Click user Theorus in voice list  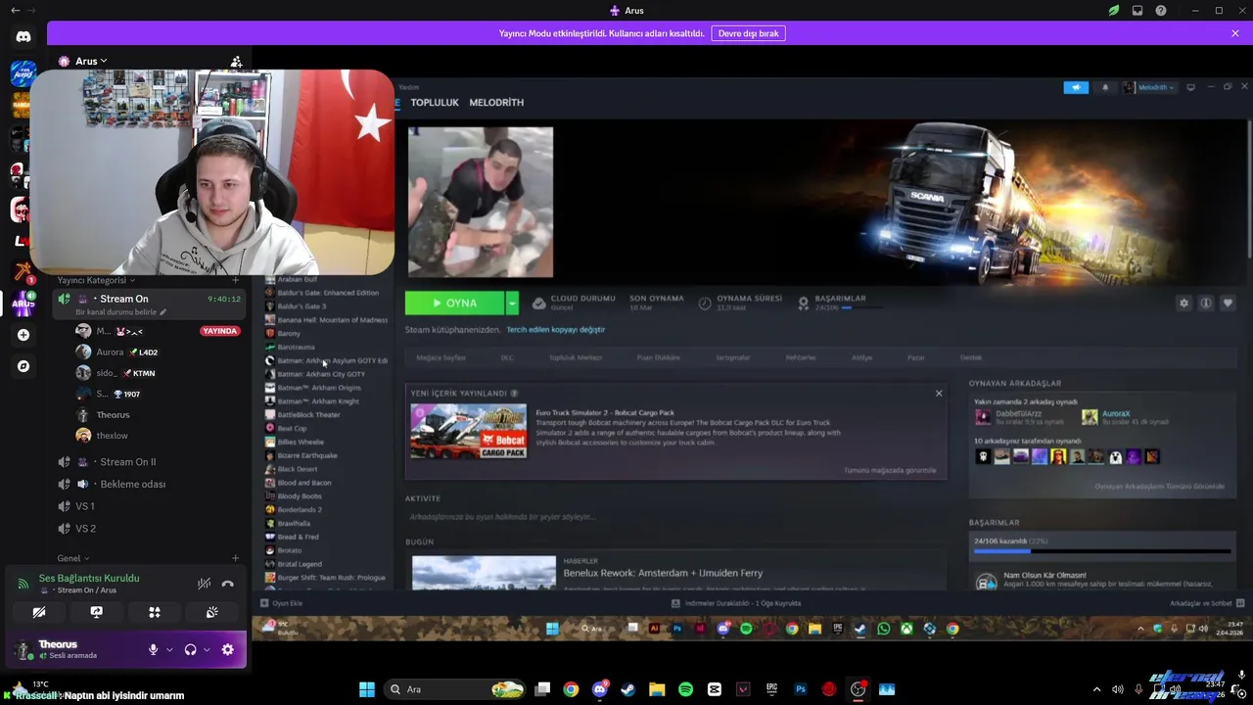click(x=113, y=414)
